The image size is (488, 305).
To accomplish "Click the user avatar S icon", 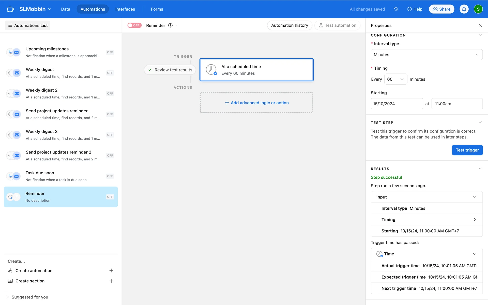I will (478, 9).
